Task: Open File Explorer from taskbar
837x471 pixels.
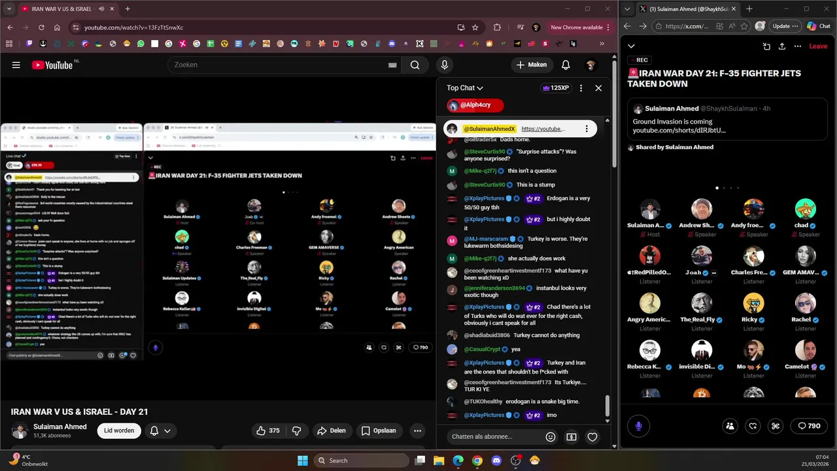Action: [439, 461]
